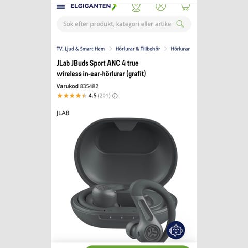
Task: Open the JLab earbuds product image
Action: click(124, 180)
